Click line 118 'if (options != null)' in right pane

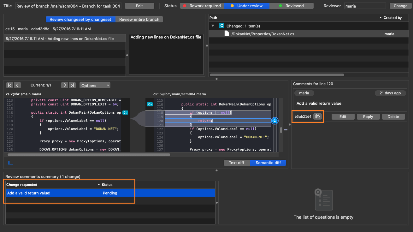210,112
